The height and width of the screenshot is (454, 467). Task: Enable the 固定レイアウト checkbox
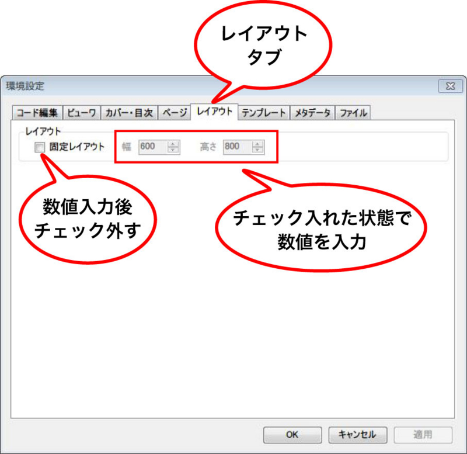40,147
